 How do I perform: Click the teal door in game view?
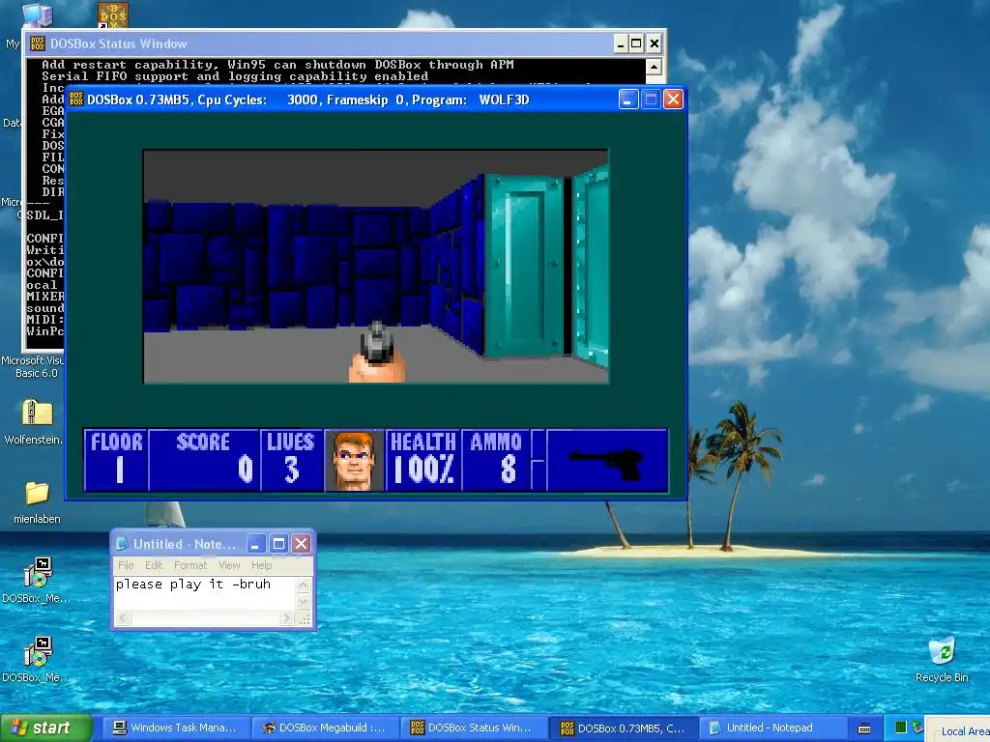coord(524,268)
